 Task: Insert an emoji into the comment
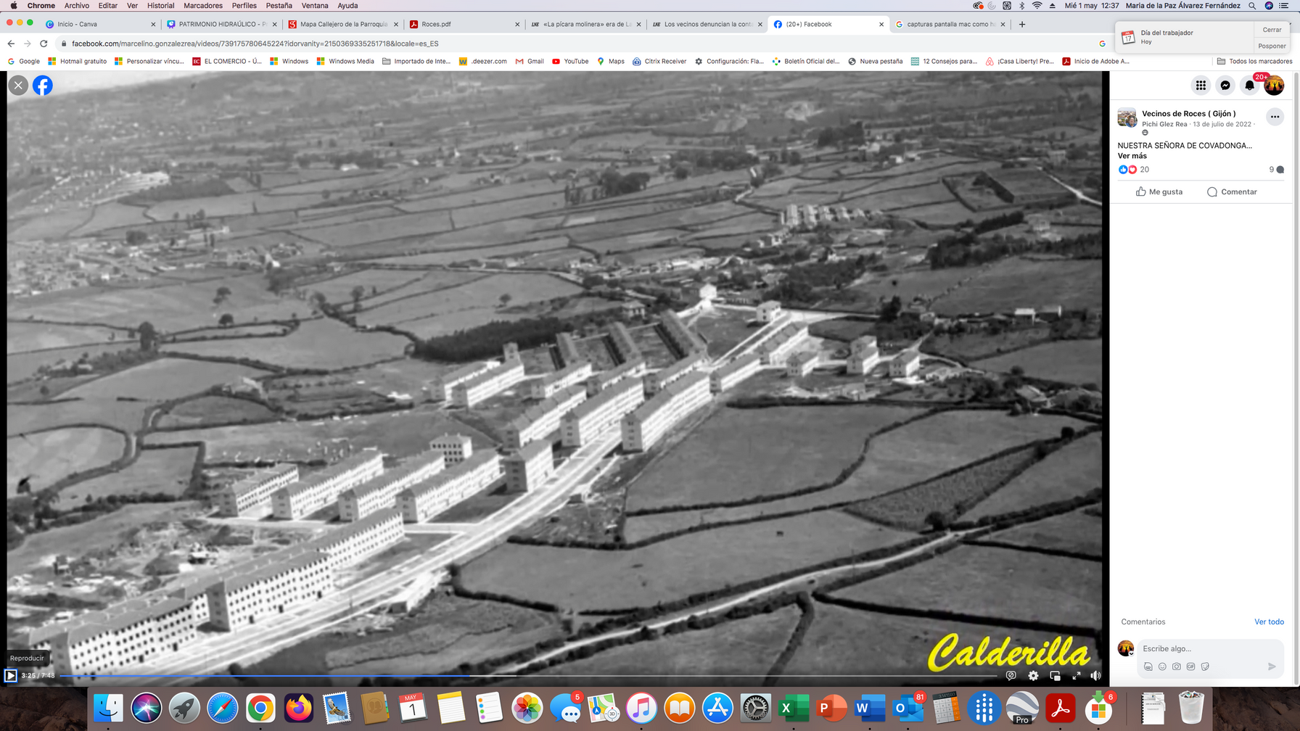[x=1162, y=666]
